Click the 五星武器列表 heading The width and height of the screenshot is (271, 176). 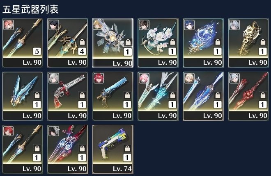point(30,9)
